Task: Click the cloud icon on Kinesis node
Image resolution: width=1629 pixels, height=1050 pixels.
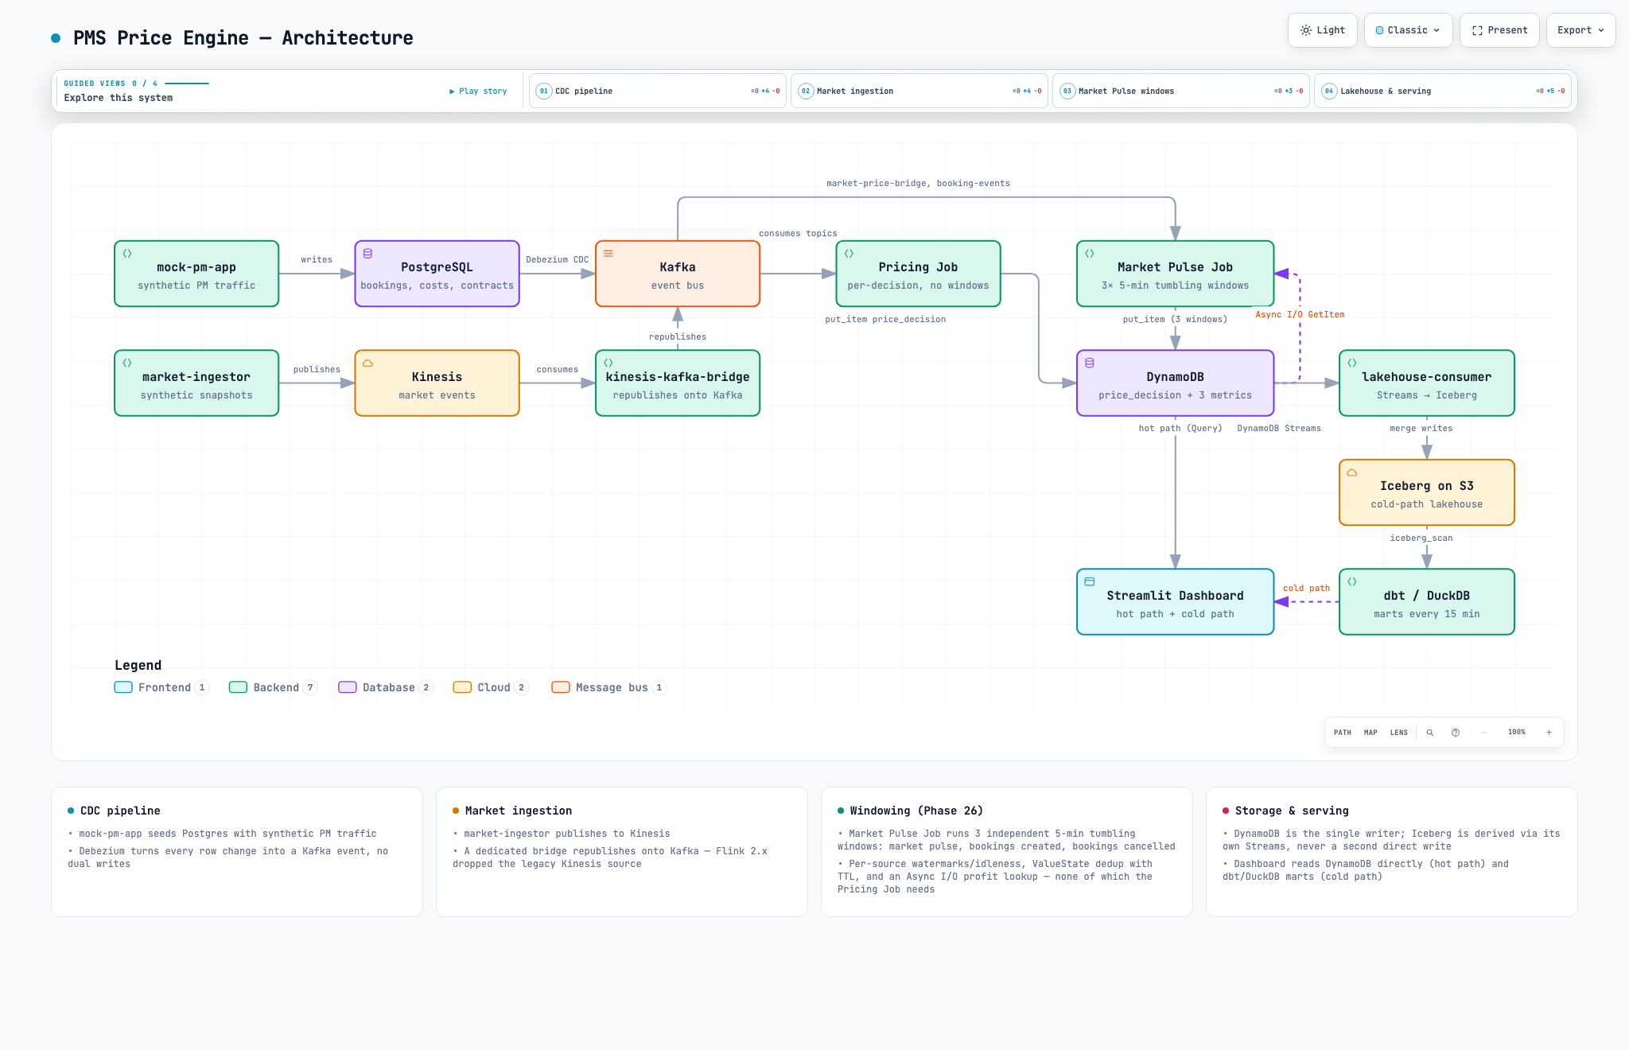Action: [x=367, y=363]
